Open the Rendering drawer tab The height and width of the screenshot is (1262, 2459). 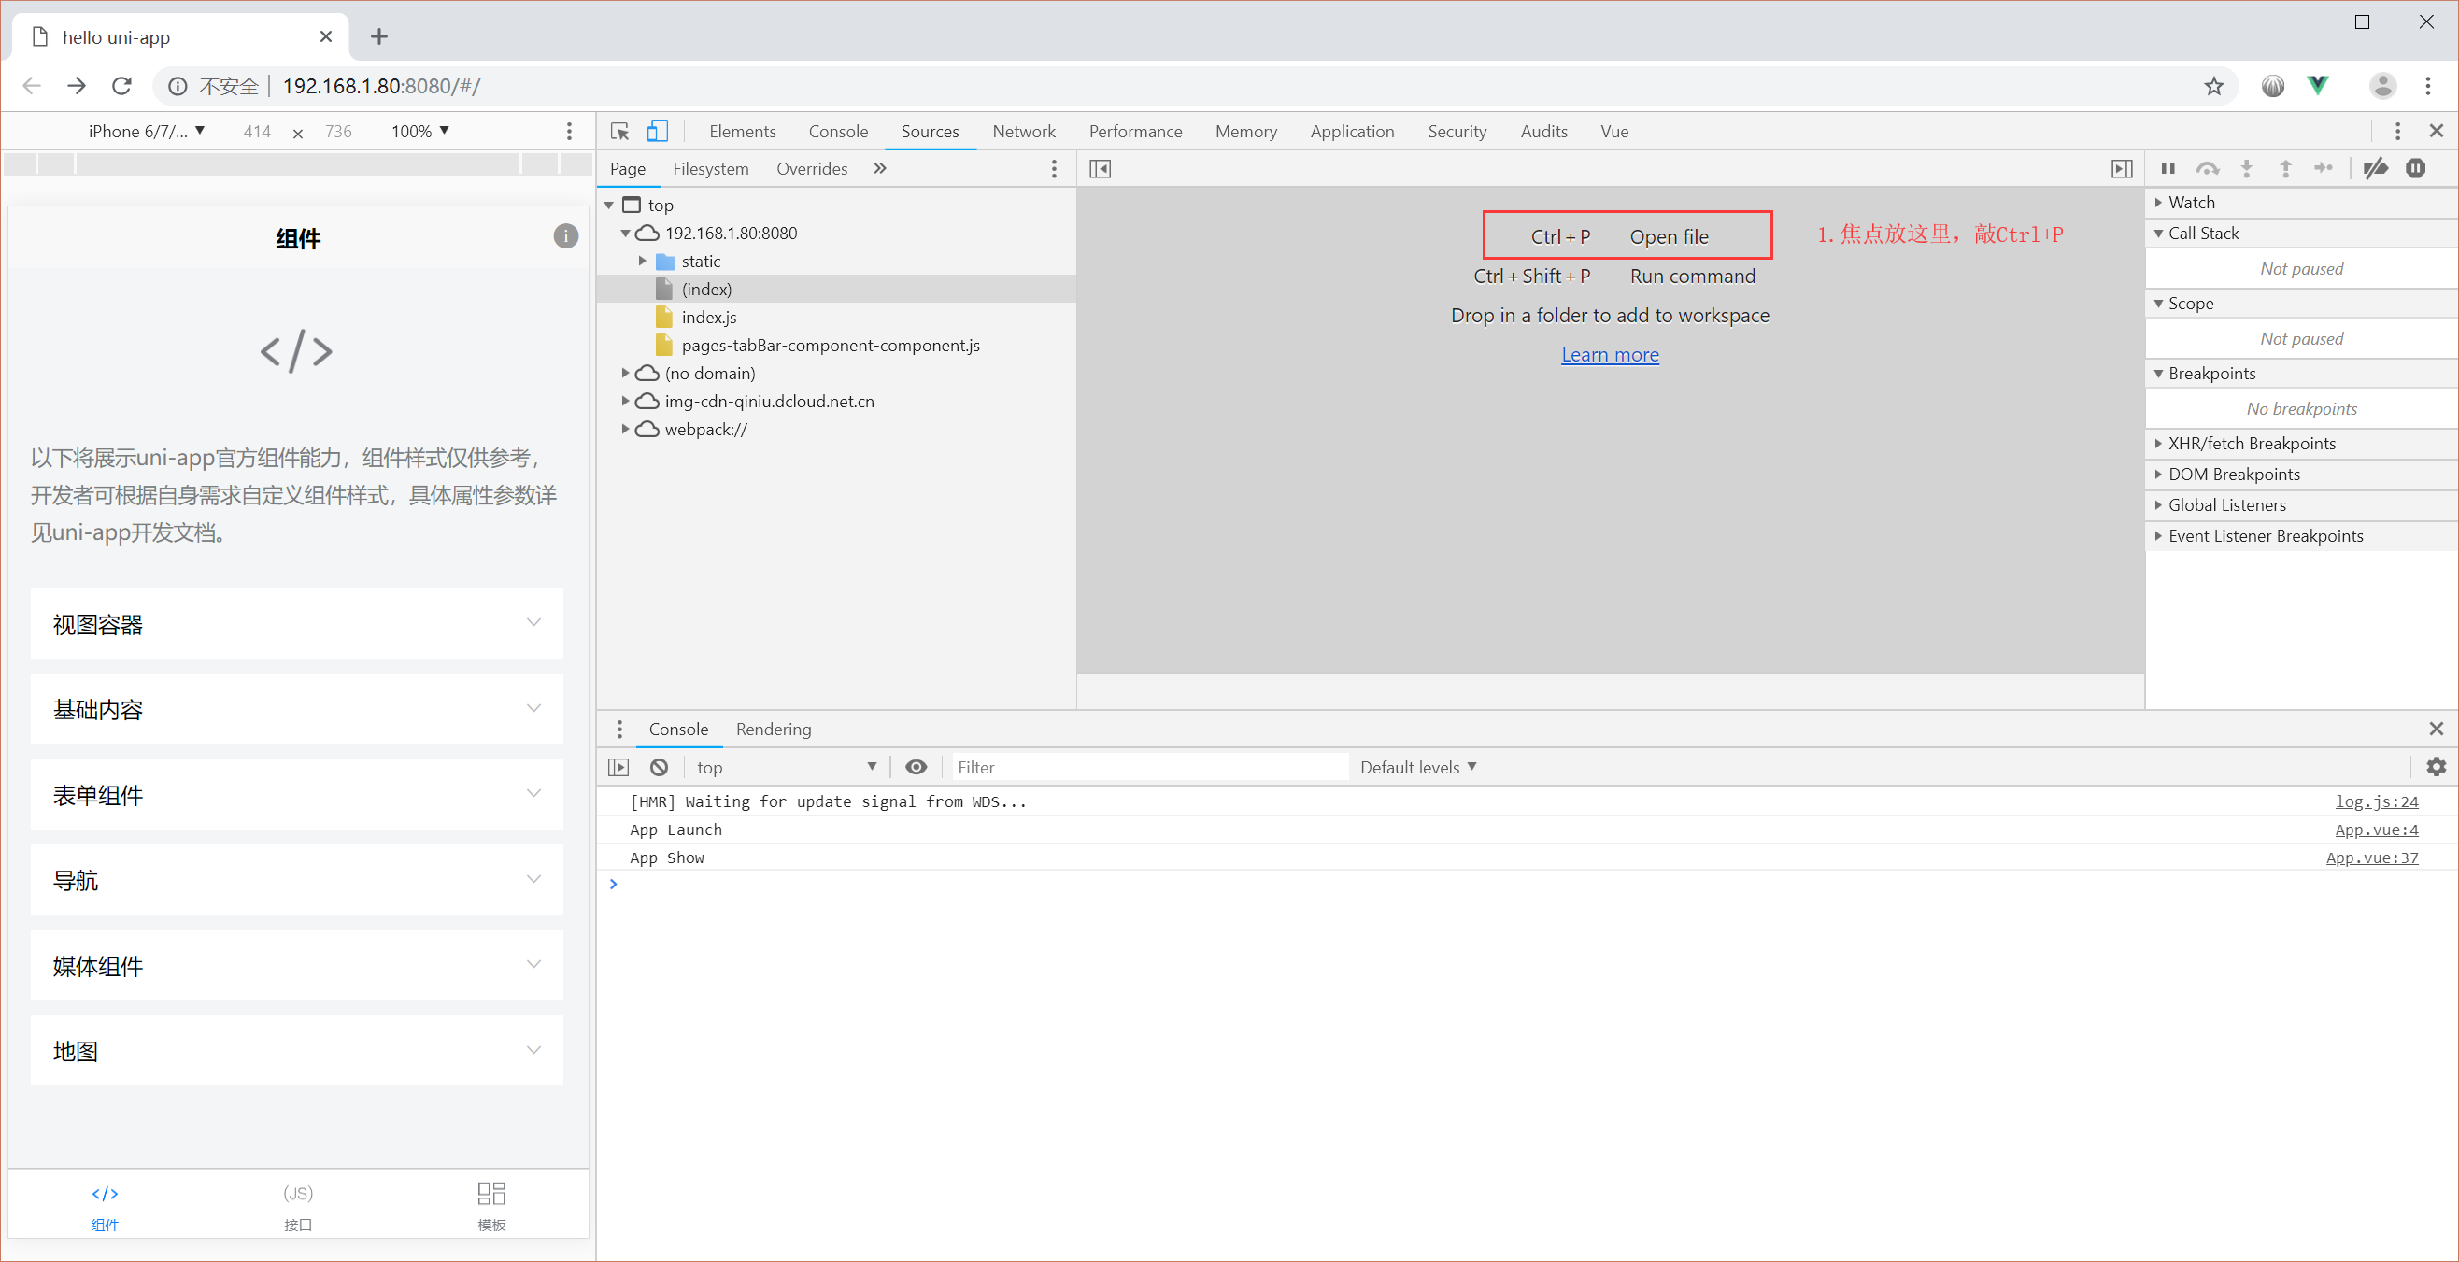[x=773, y=729]
